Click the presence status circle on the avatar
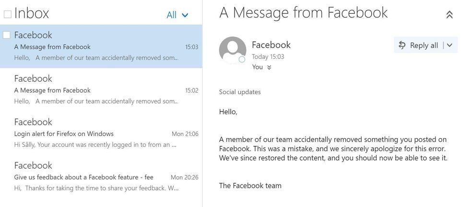This screenshot has width=470, height=207. pyautogui.click(x=242, y=60)
